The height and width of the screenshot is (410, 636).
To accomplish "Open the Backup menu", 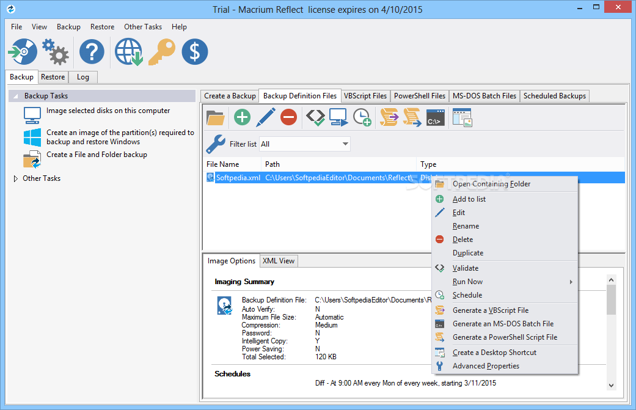I will tap(68, 27).
